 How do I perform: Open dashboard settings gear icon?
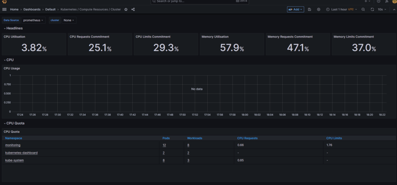click(x=319, y=9)
